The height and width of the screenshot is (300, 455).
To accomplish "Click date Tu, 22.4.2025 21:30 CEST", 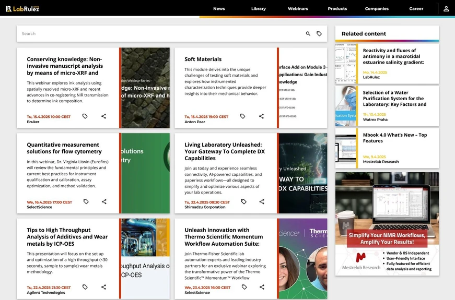I will 49,288.
